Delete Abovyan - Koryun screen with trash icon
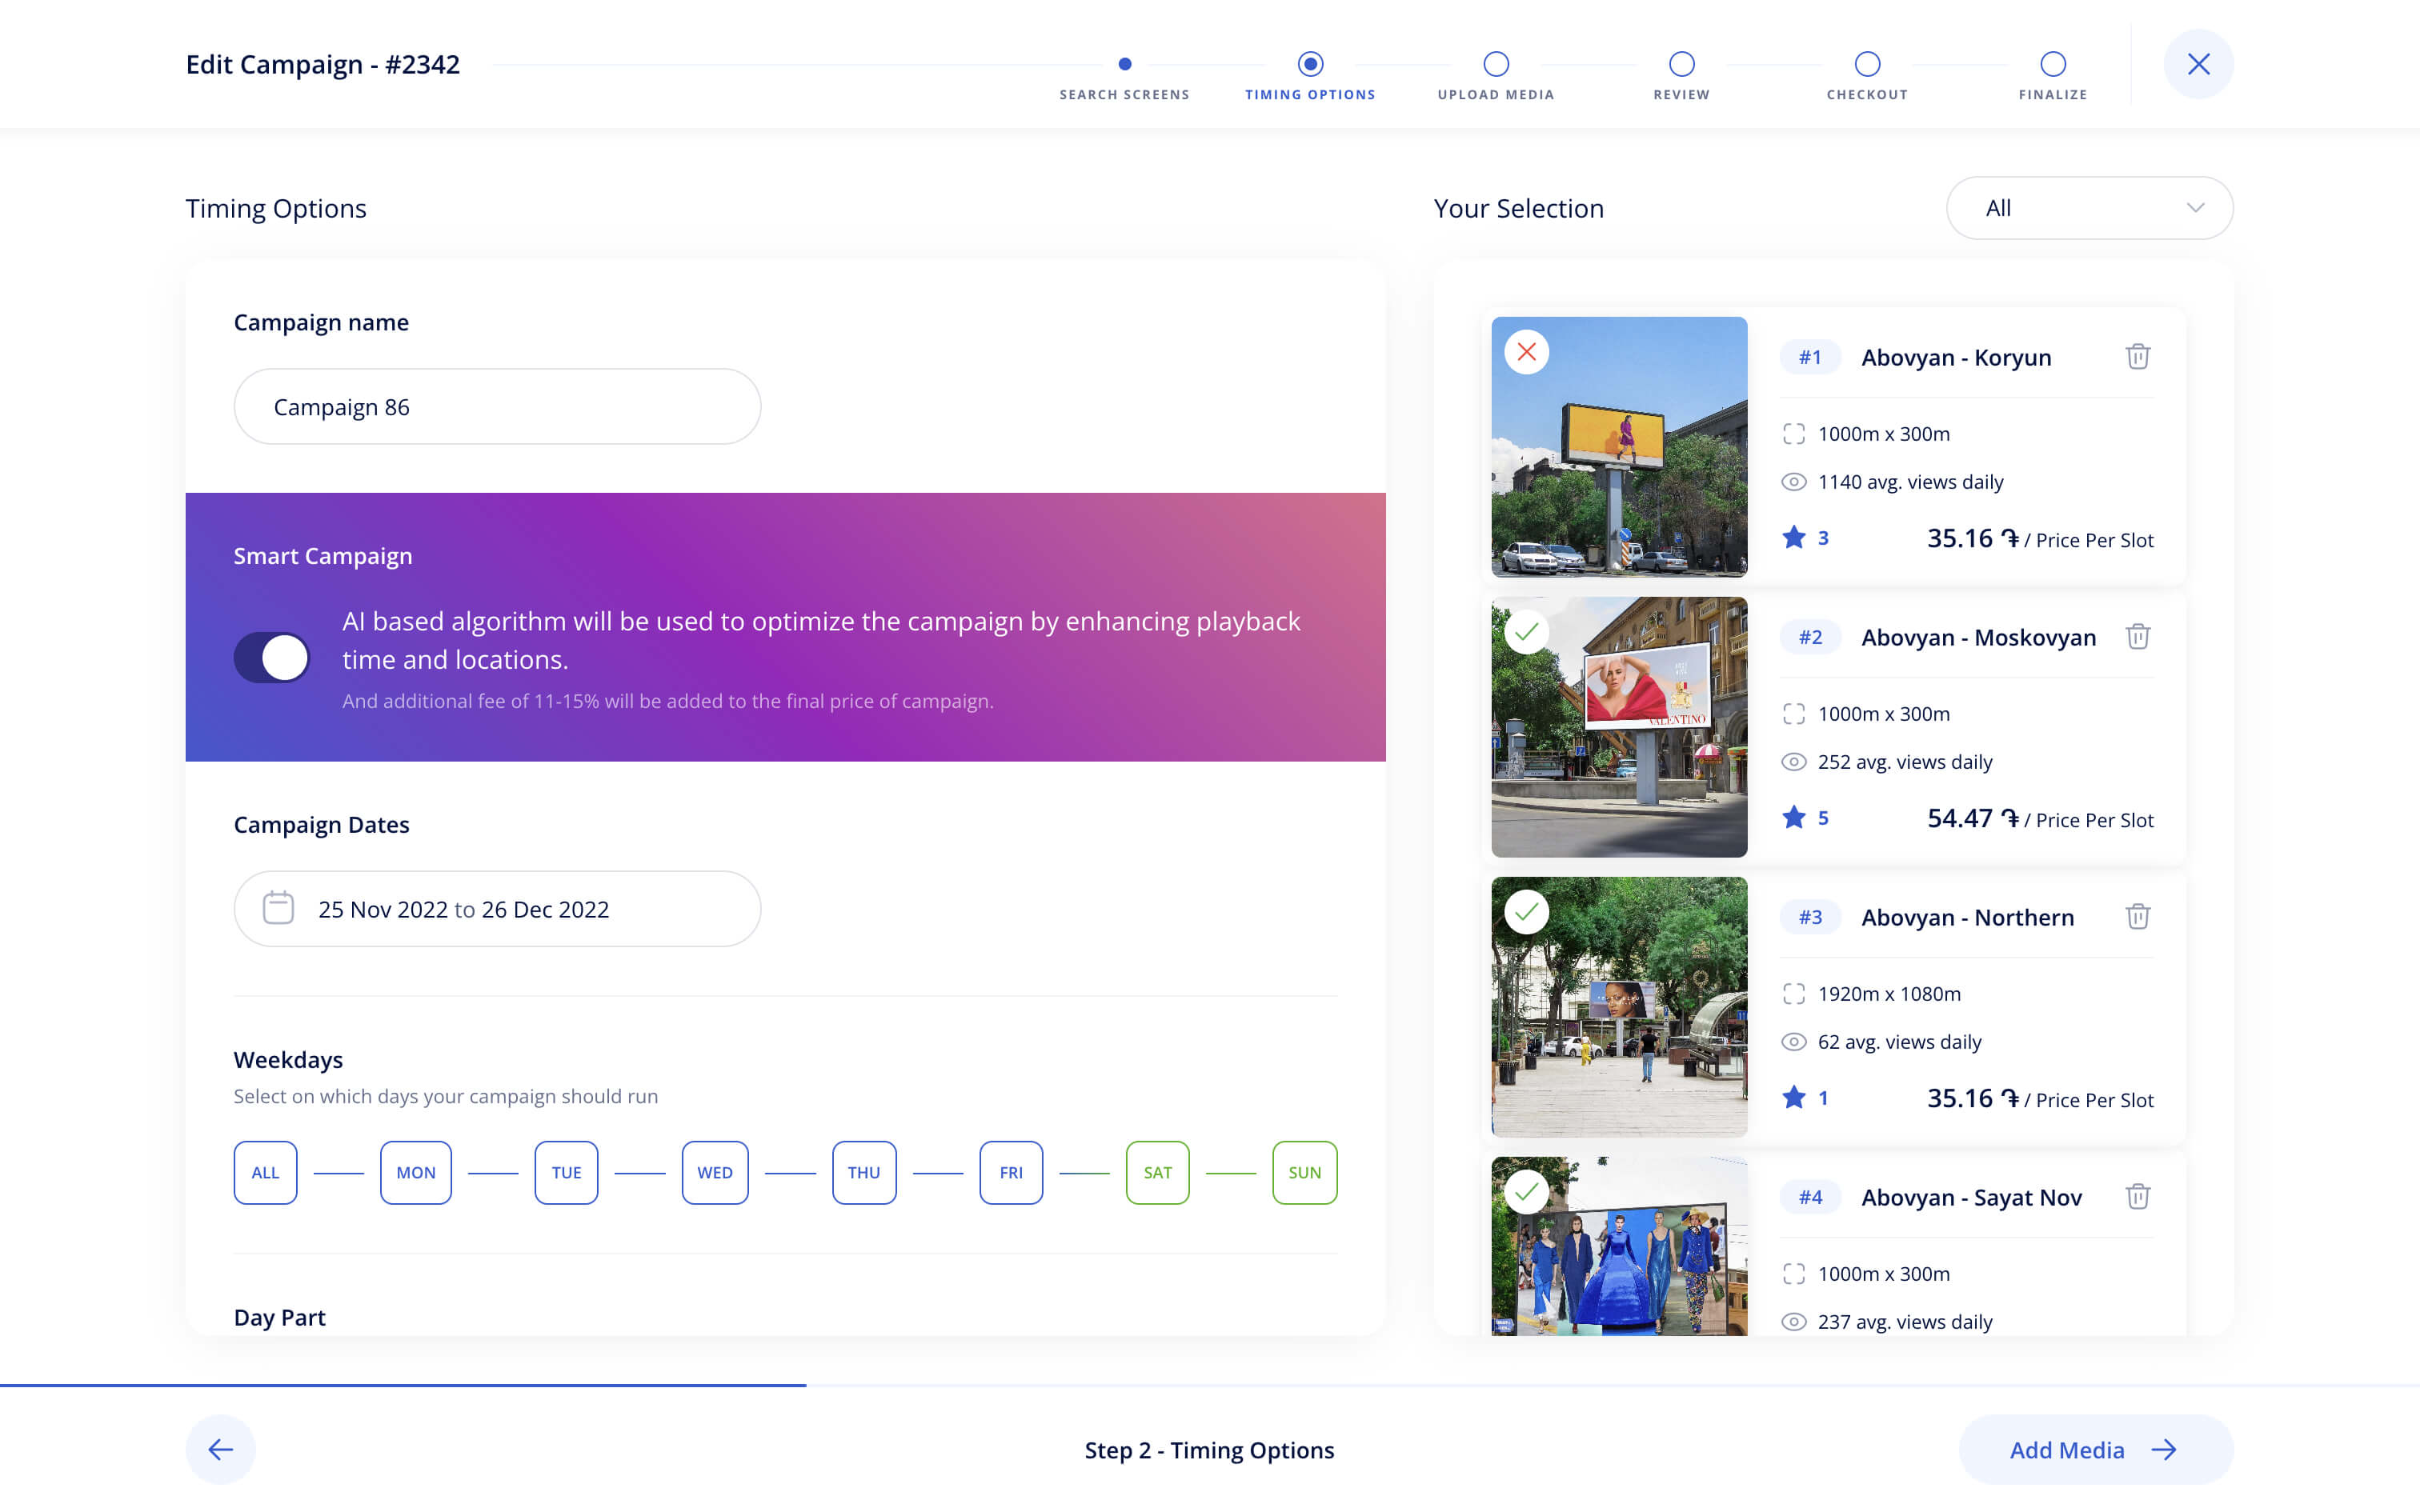 coord(2137,356)
